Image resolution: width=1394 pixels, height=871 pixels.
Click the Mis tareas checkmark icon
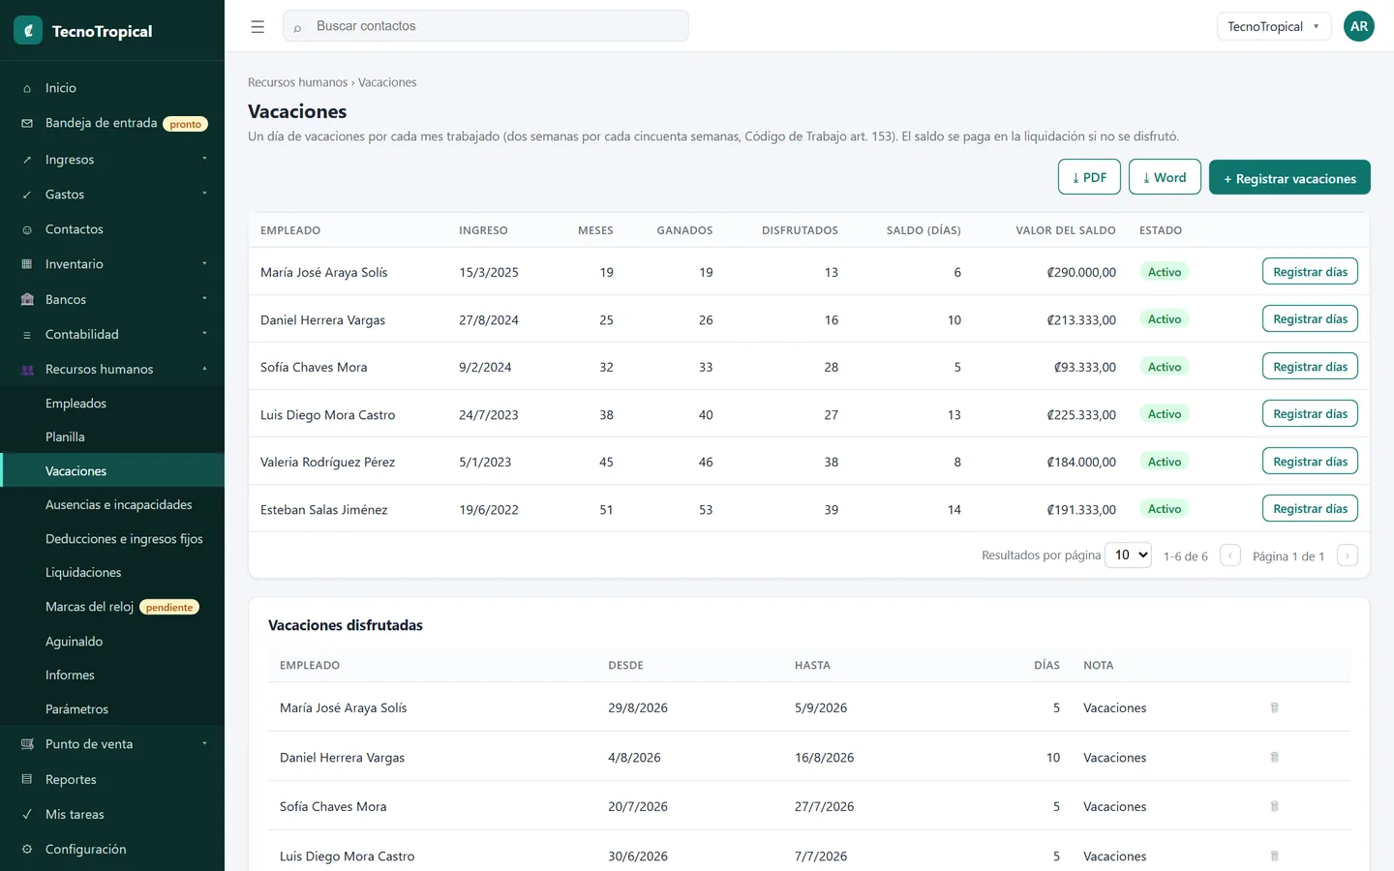[x=27, y=815]
